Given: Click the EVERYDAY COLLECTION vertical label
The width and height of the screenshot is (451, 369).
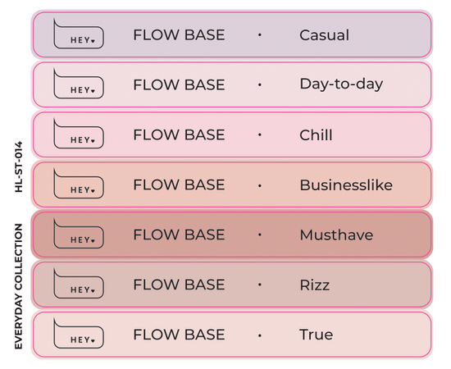Looking at the screenshot, I should point(18,286).
